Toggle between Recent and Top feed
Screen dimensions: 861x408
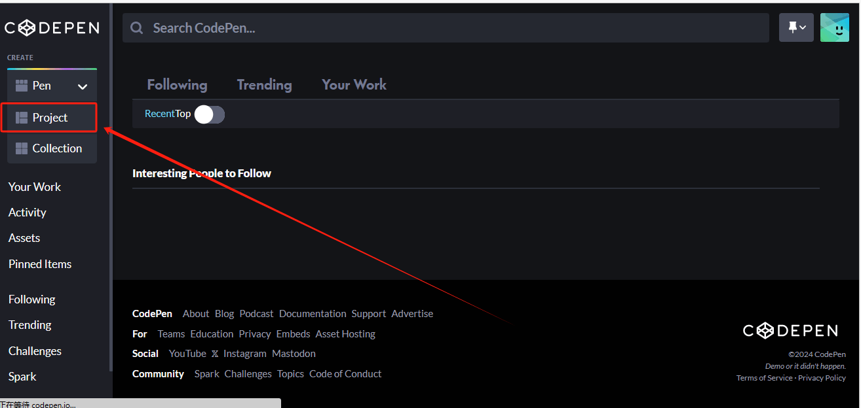coord(210,114)
